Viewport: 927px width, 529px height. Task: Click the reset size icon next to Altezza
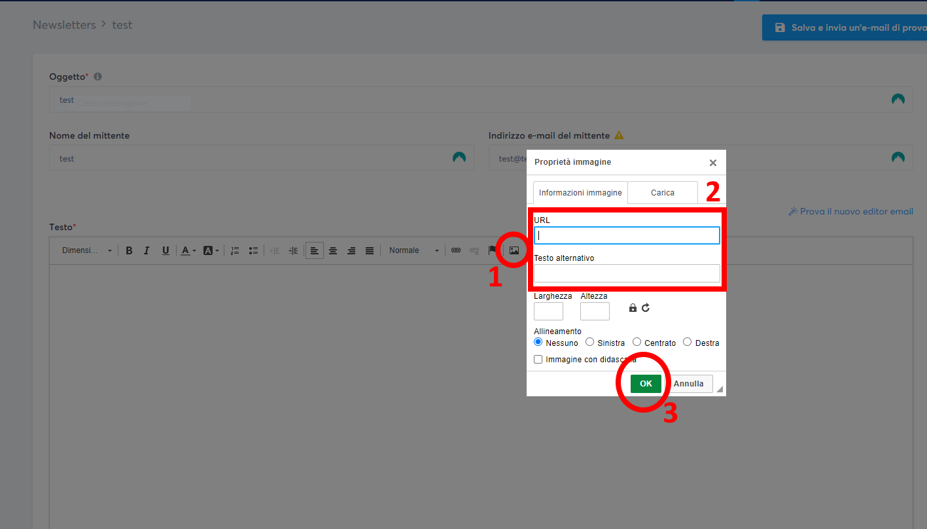[645, 307]
